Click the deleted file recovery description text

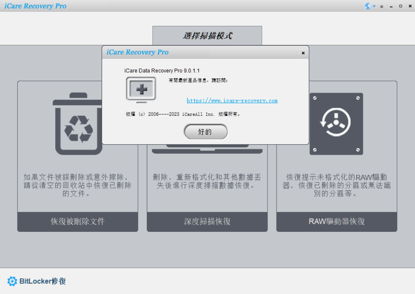tap(78, 186)
